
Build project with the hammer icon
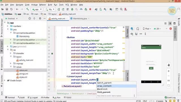(27, 9)
